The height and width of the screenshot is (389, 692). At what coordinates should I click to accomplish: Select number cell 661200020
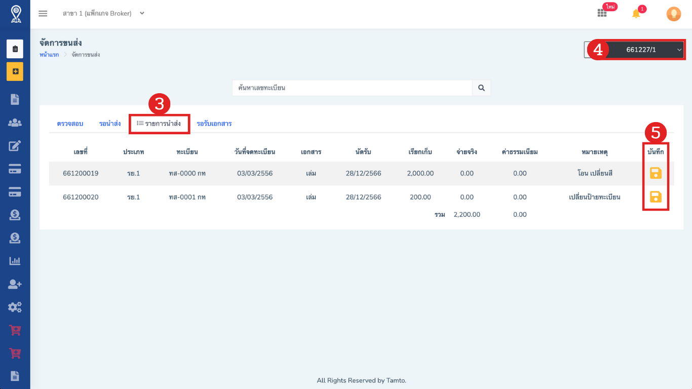point(81,197)
